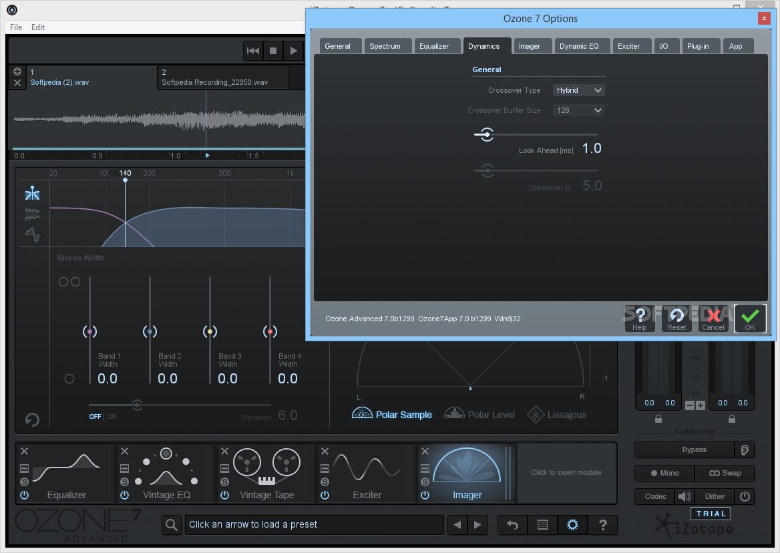Click the Help button in Options dialog

point(640,319)
